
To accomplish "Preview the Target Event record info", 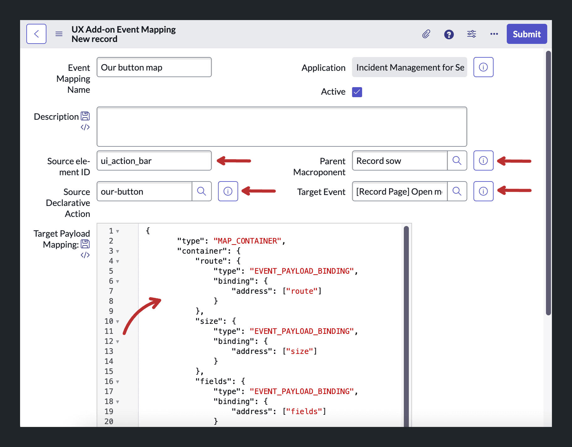I will point(483,191).
